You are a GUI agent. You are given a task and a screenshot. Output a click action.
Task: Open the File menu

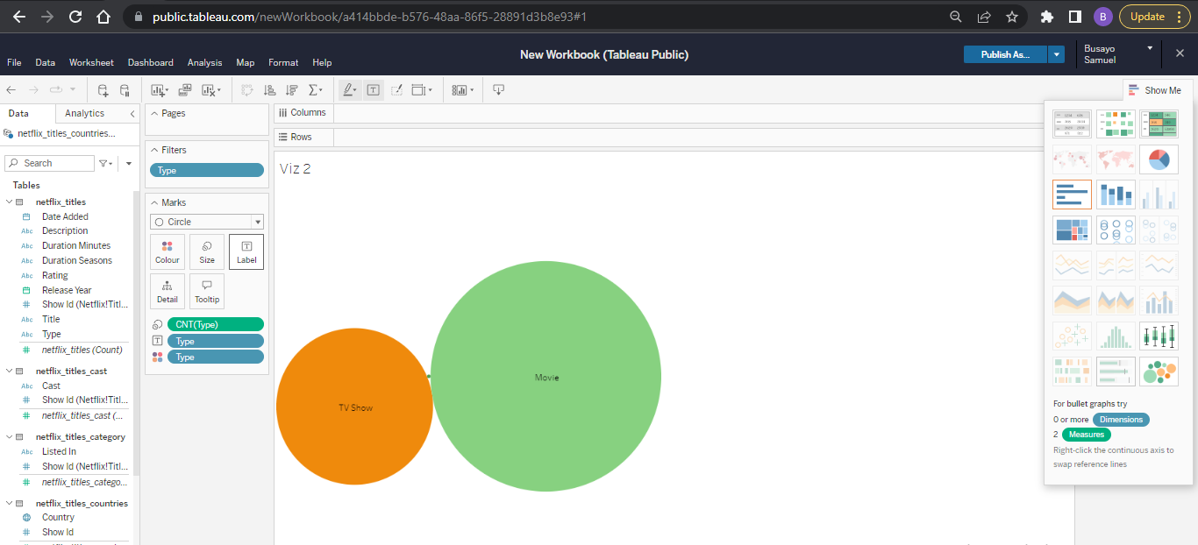coord(14,63)
